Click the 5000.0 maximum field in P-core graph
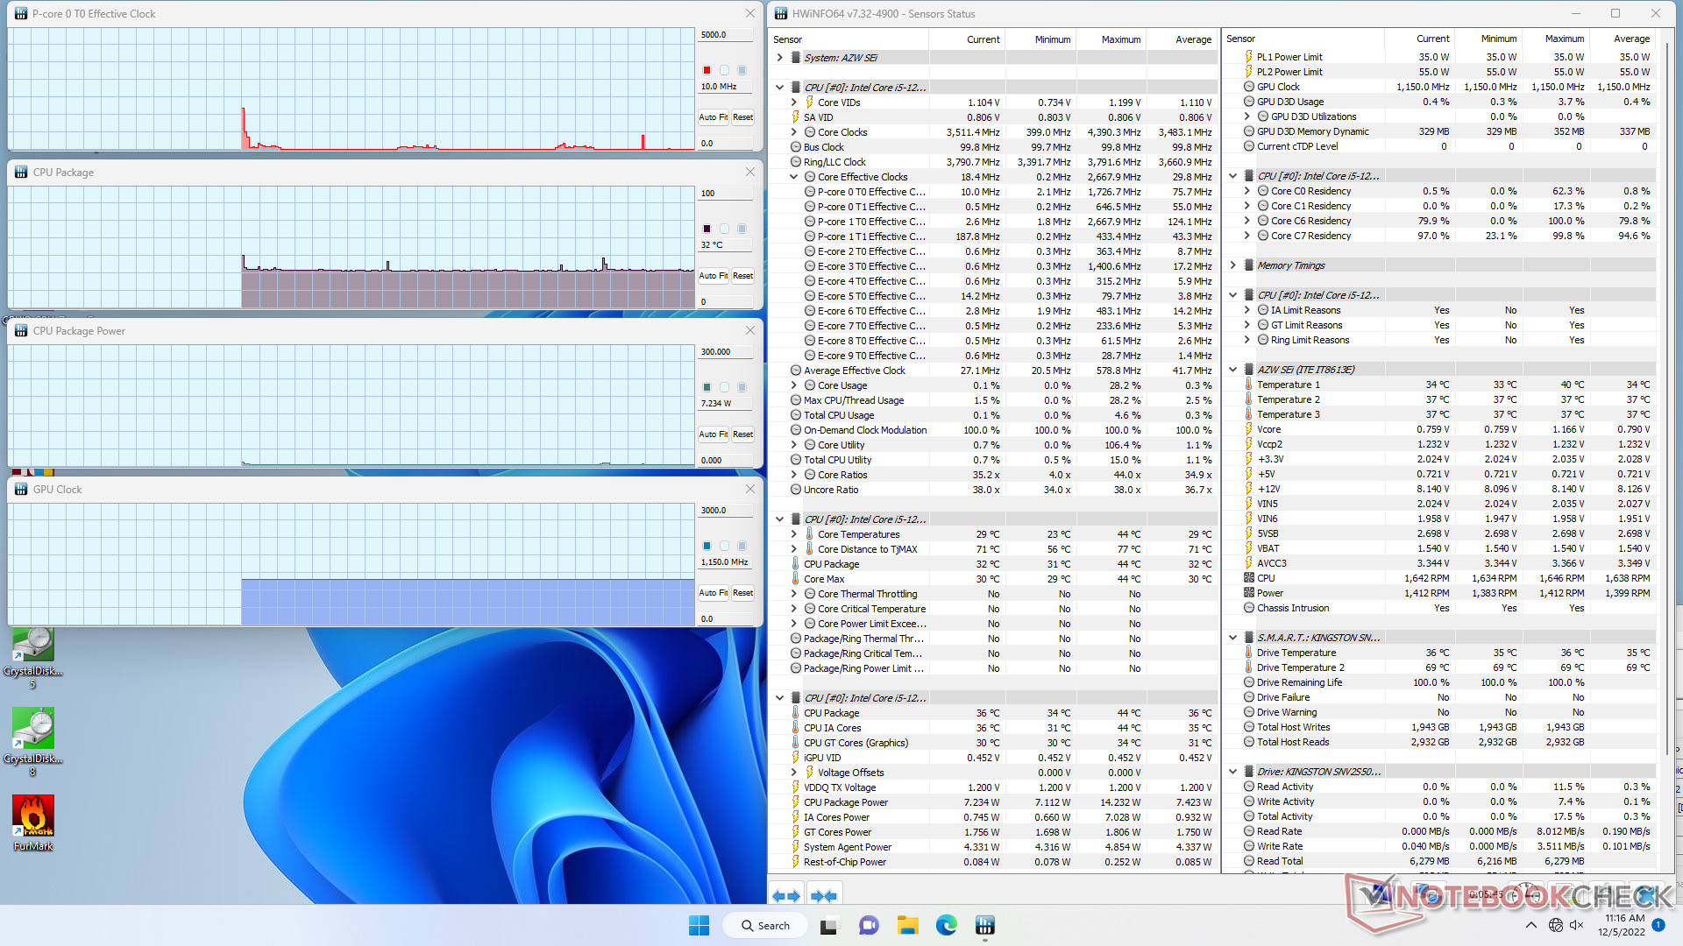Image resolution: width=1683 pixels, height=946 pixels. coord(726,35)
